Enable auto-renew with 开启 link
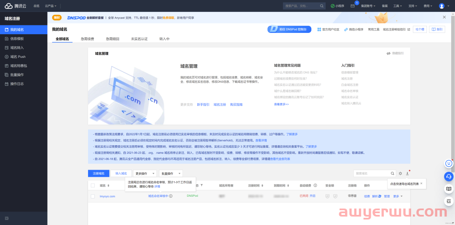This screenshot has width=455, height=225. (312, 196)
